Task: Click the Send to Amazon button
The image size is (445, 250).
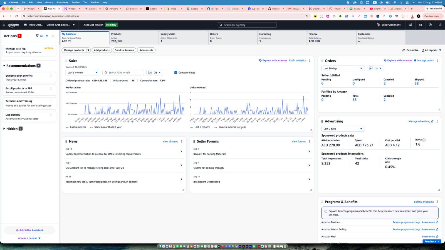Action: point(124,50)
